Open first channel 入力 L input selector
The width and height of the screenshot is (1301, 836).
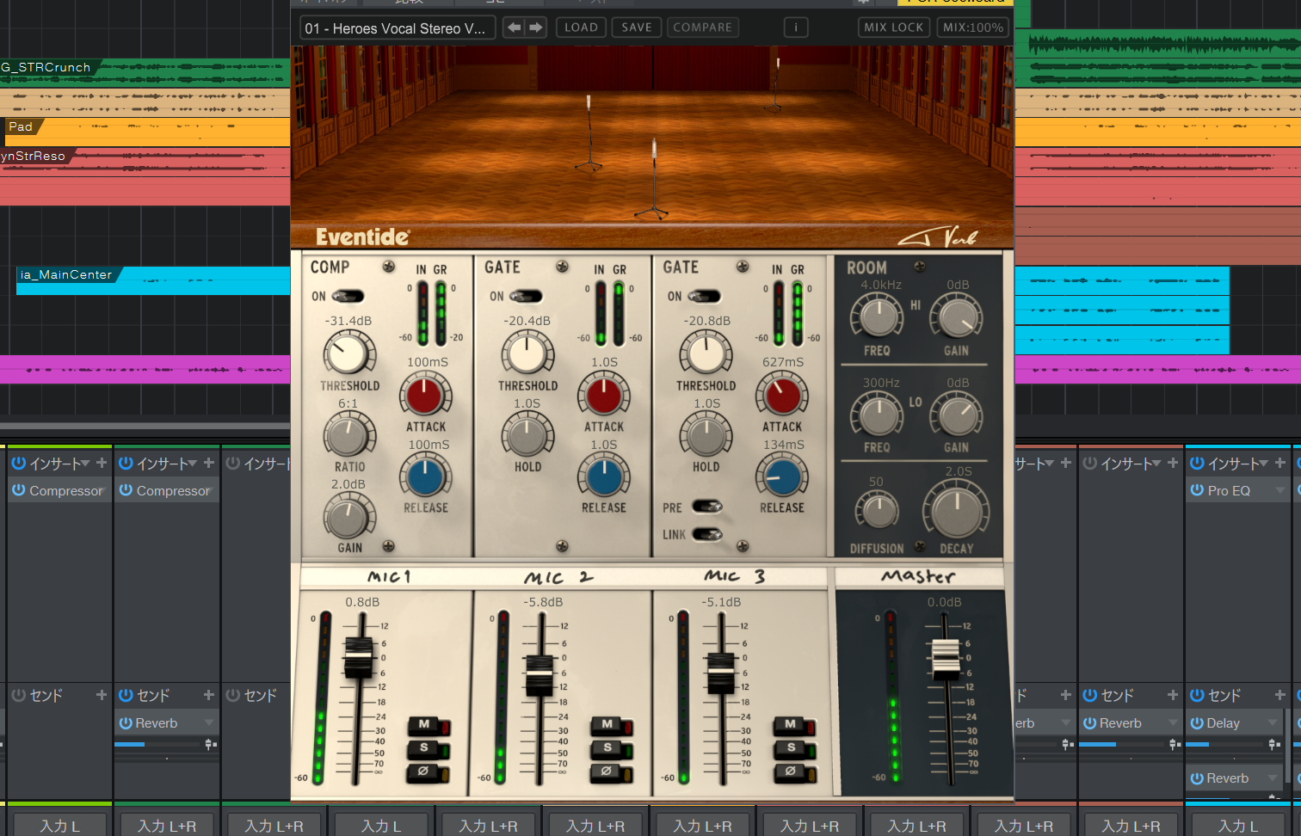tap(59, 826)
